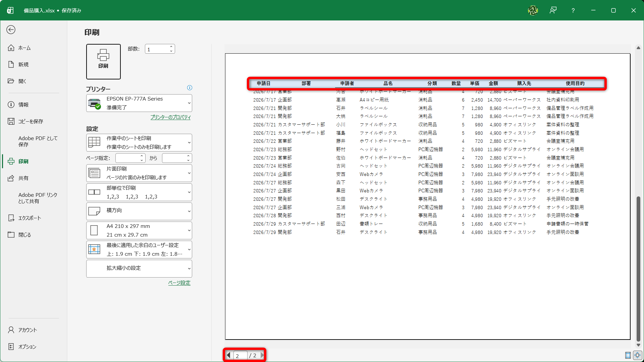Viewport: 644px width, 362px height.
Task: Click the preview scrollbar up arrow
Action: coord(638,48)
